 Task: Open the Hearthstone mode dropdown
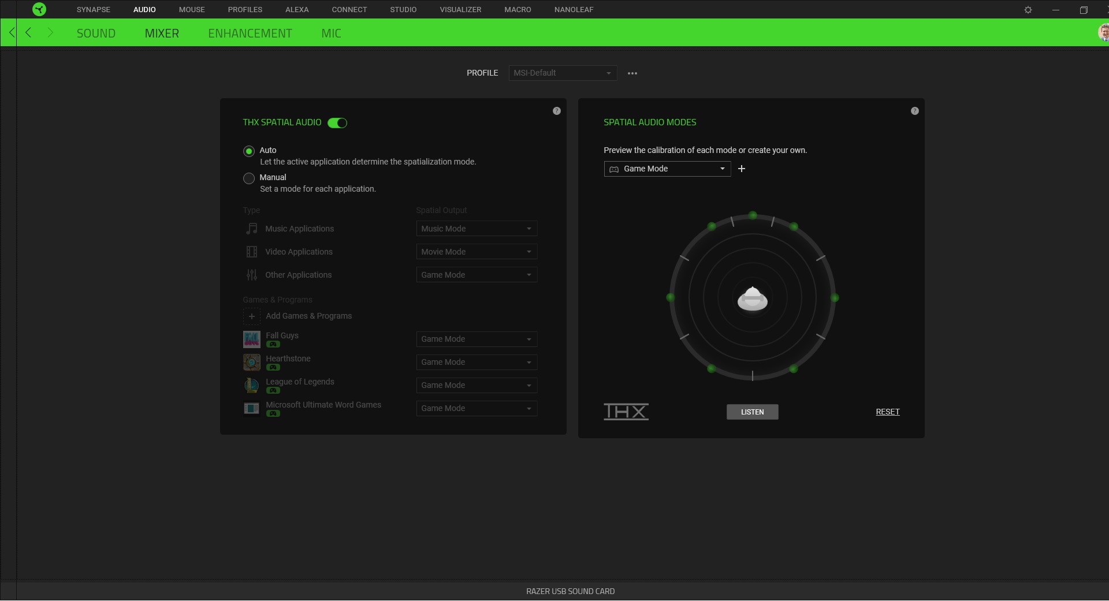tap(477, 362)
